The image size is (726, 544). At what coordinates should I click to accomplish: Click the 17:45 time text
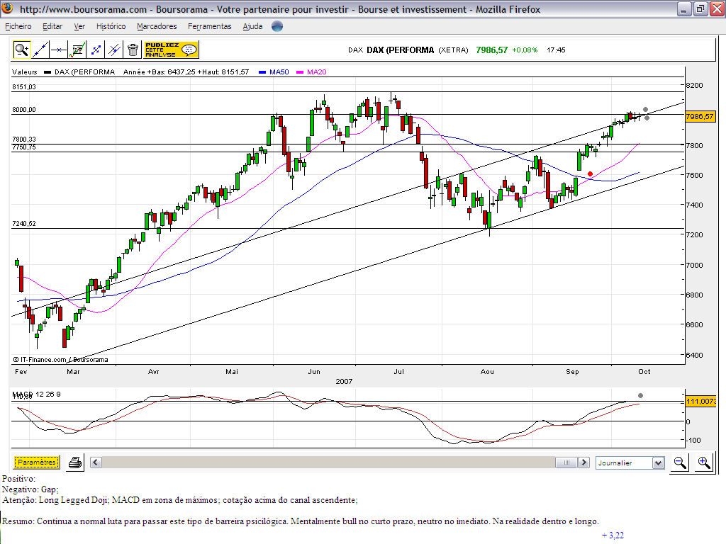[x=556, y=50]
